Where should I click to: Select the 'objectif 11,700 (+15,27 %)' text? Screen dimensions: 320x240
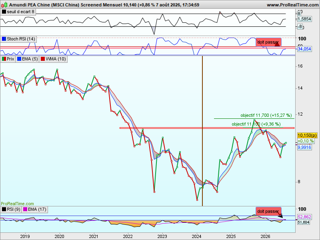point(266,115)
